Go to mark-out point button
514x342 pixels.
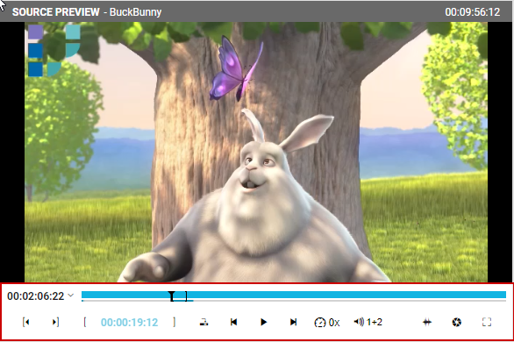click(x=55, y=323)
